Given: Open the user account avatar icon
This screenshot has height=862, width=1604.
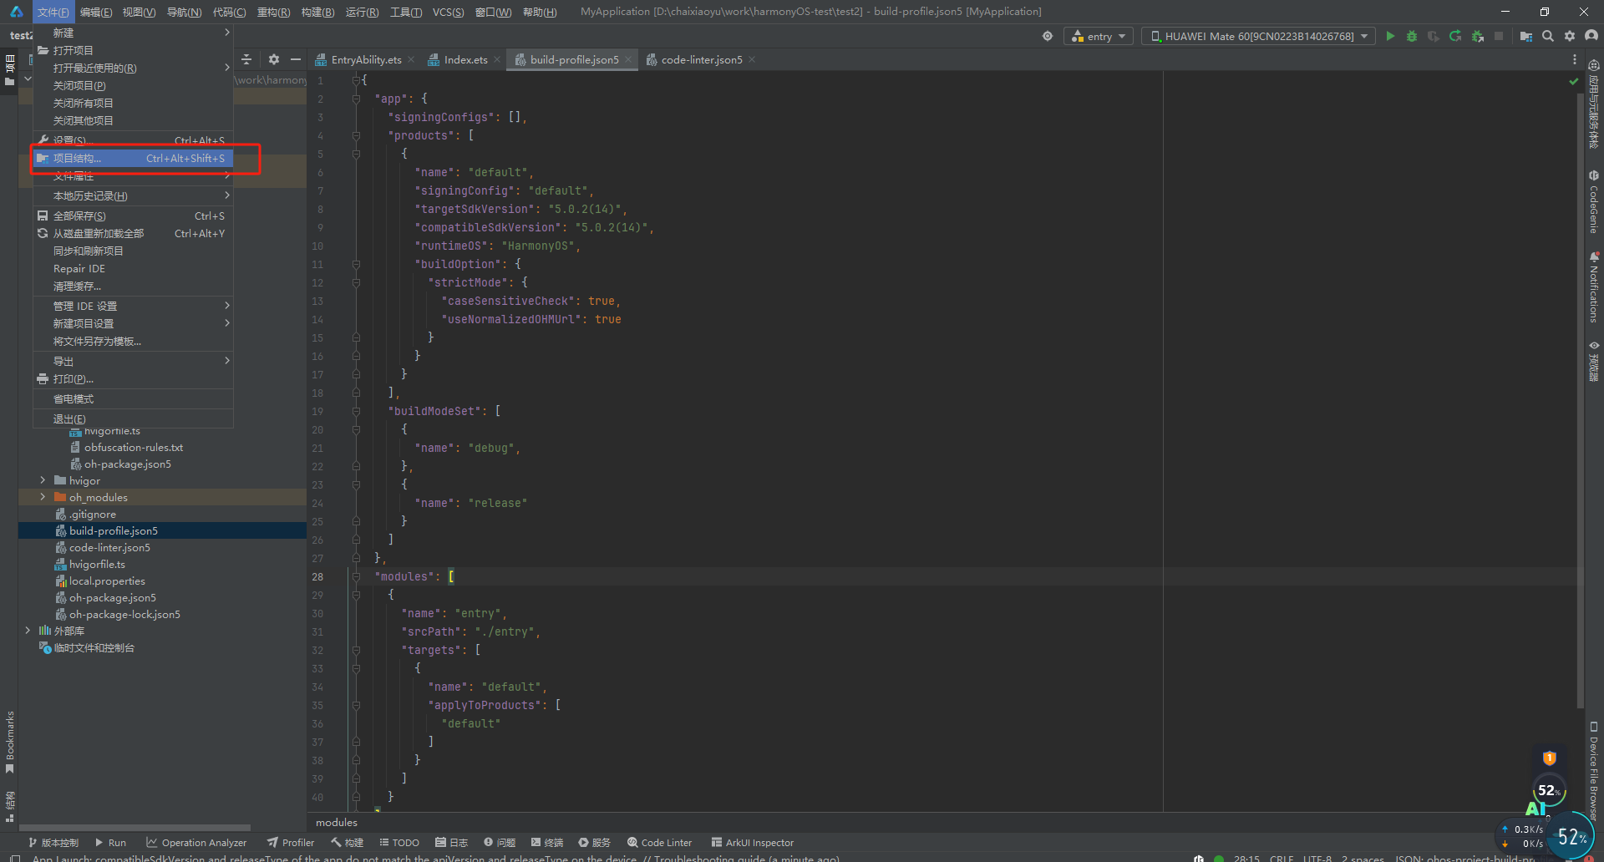Looking at the screenshot, I should coord(1591,36).
